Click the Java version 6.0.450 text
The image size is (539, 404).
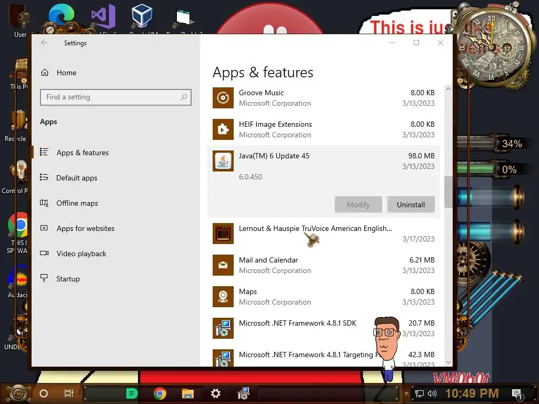[x=251, y=177]
